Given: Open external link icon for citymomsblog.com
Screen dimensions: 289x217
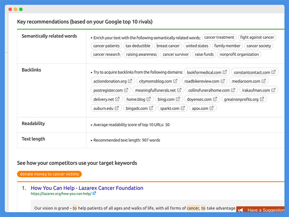Looking at the screenshot, I should (175, 81).
